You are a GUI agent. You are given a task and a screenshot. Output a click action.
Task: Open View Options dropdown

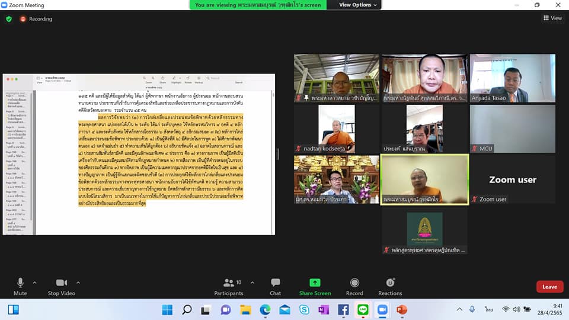coord(358,5)
